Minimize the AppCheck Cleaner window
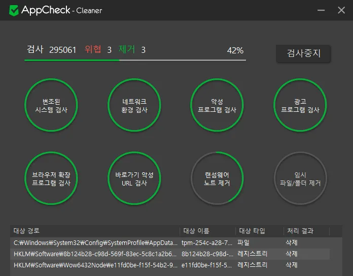The width and height of the screenshot is (353, 276). click(321, 10)
